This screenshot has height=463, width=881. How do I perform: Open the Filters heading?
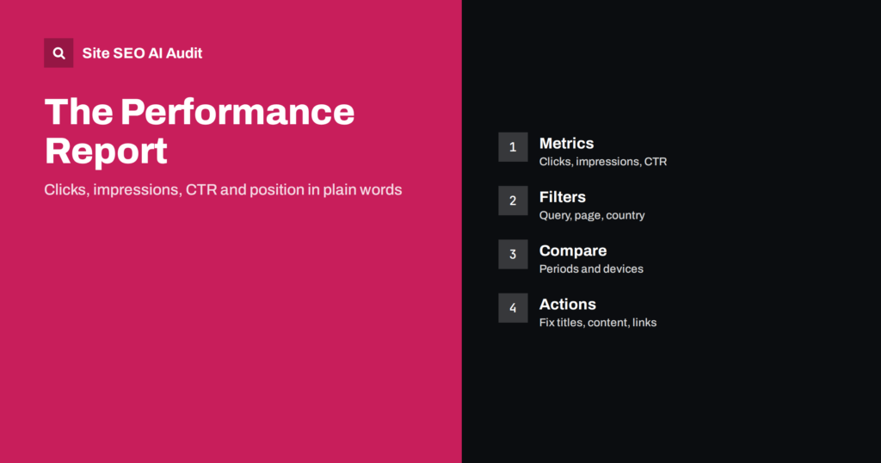563,197
